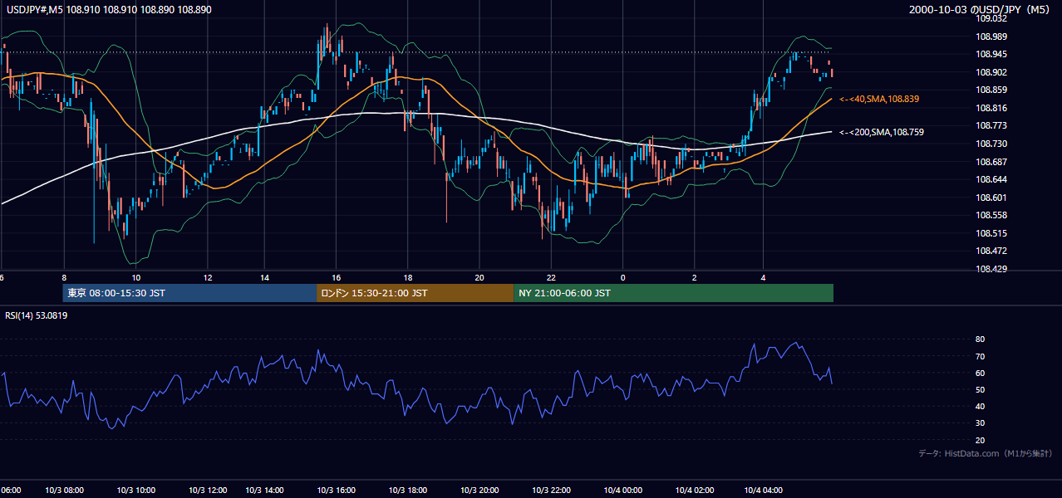Click RSI scale value 30

point(980,423)
